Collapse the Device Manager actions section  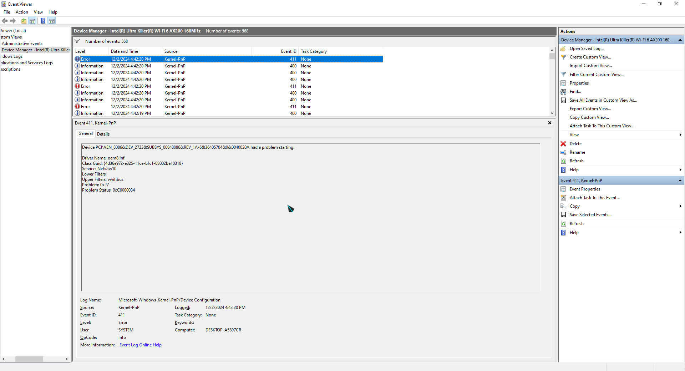coord(680,40)
